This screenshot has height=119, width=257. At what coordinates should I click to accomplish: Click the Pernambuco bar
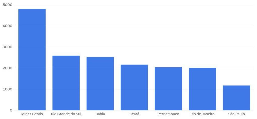pyautogui.click(x=168, y=88)
